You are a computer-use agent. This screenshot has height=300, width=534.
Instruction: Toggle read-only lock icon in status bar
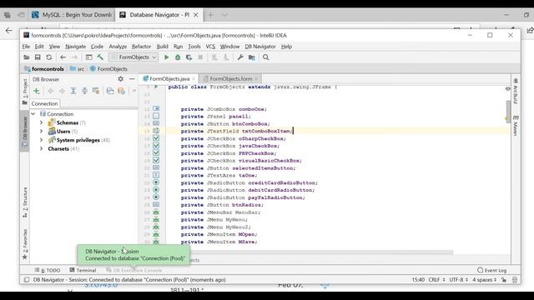pos(504,280)
